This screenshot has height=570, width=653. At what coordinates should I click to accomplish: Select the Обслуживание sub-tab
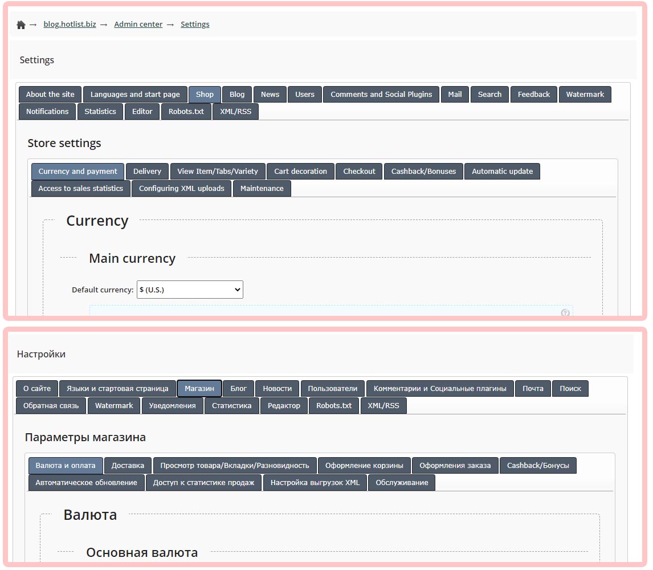click(402, 483)
